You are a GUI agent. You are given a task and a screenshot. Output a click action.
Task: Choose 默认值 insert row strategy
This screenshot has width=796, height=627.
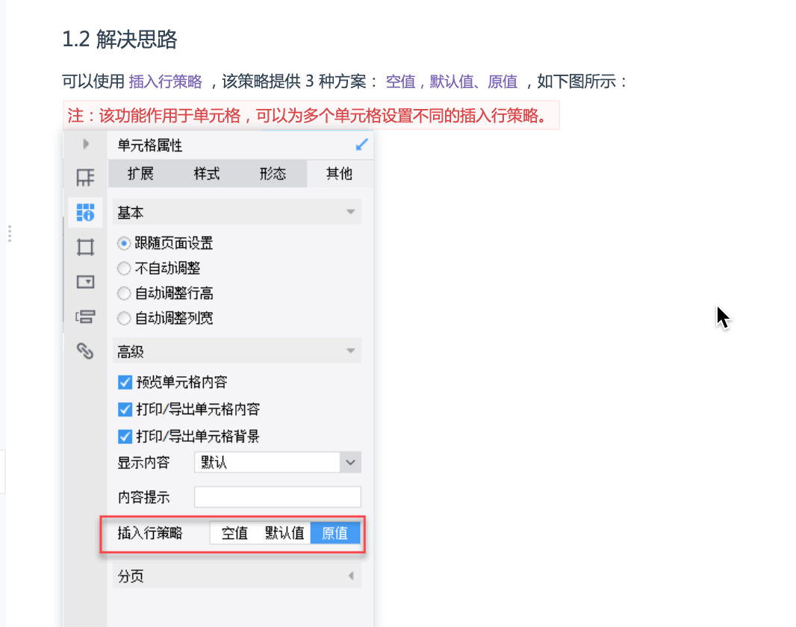tap(284, 533)
